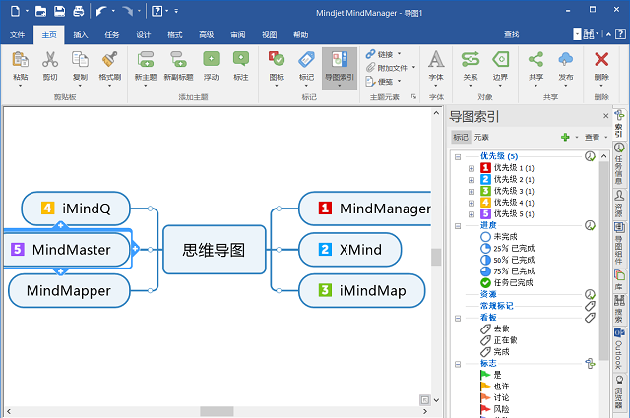Select the XMind topic
The height and width of the screenshot is (418, 630).
(350, 250)
